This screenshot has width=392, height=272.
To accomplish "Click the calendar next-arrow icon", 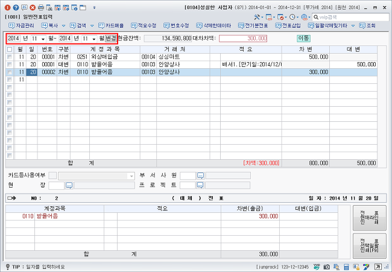I will tap(66, 7).
